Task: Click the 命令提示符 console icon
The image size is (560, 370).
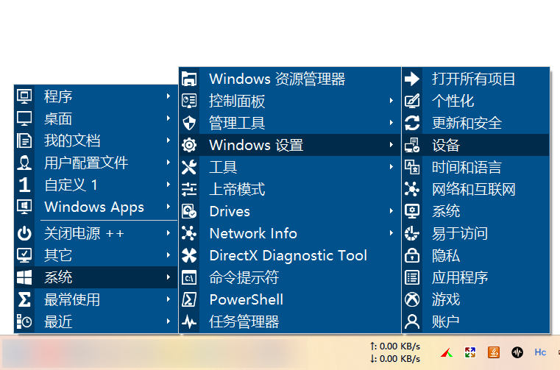Action: pyautogui.click(x=189, y=277)
